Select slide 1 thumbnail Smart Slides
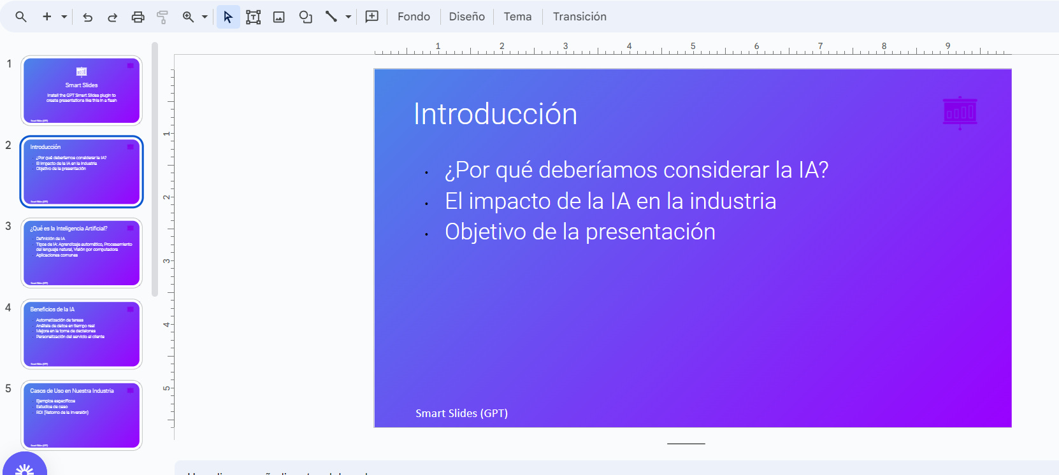 [x=82, y=90]
